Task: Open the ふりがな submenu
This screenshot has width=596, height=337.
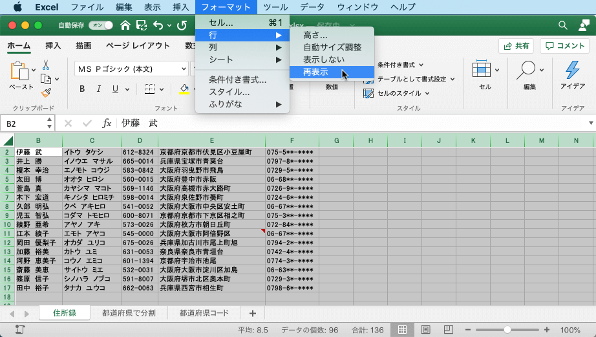Action: click(242, 104)
